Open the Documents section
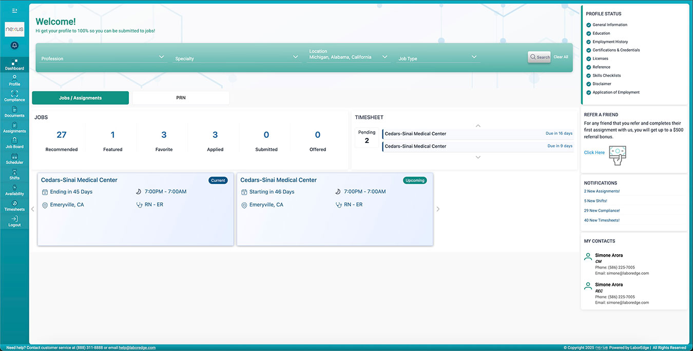 (x=14, y=111)
